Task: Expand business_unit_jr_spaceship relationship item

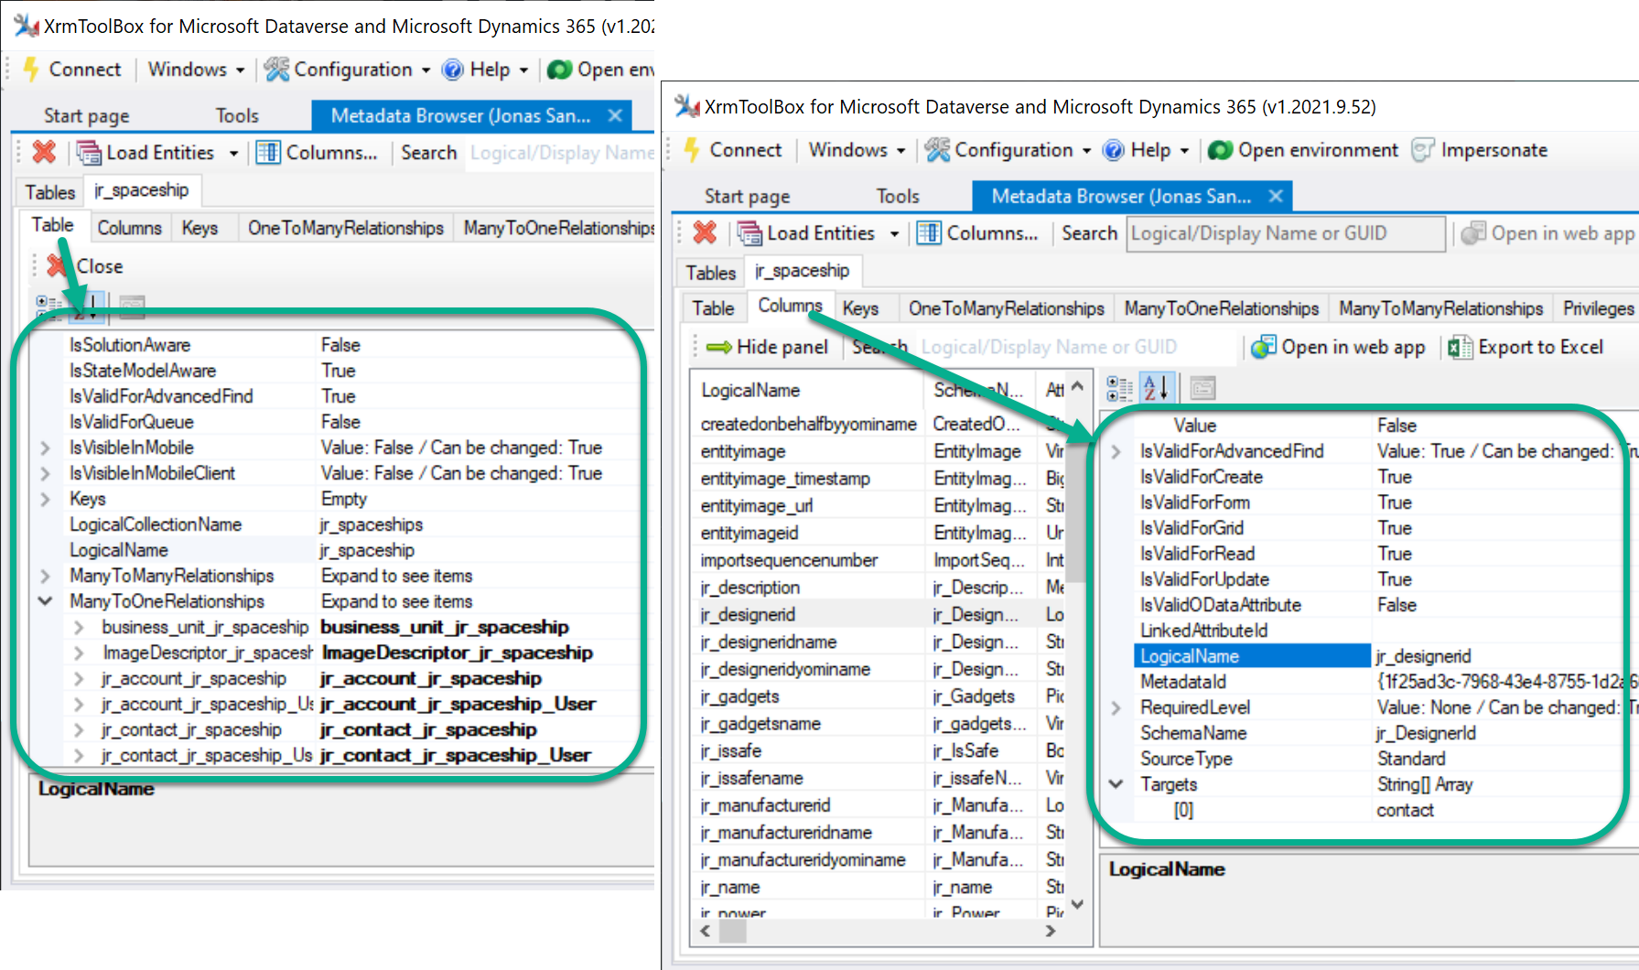Action: point(79,627)
